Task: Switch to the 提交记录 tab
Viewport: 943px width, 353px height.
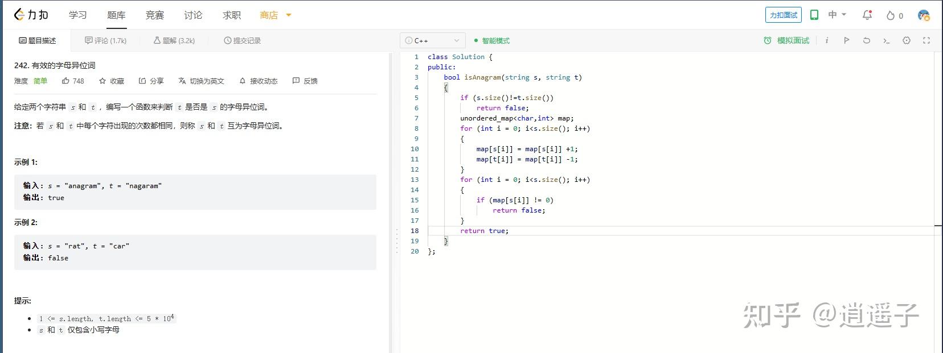Action: (x=243, y=40)
